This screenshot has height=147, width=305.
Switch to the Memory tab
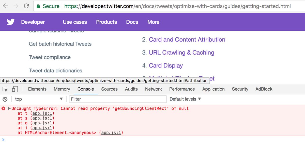click(62, 89)
